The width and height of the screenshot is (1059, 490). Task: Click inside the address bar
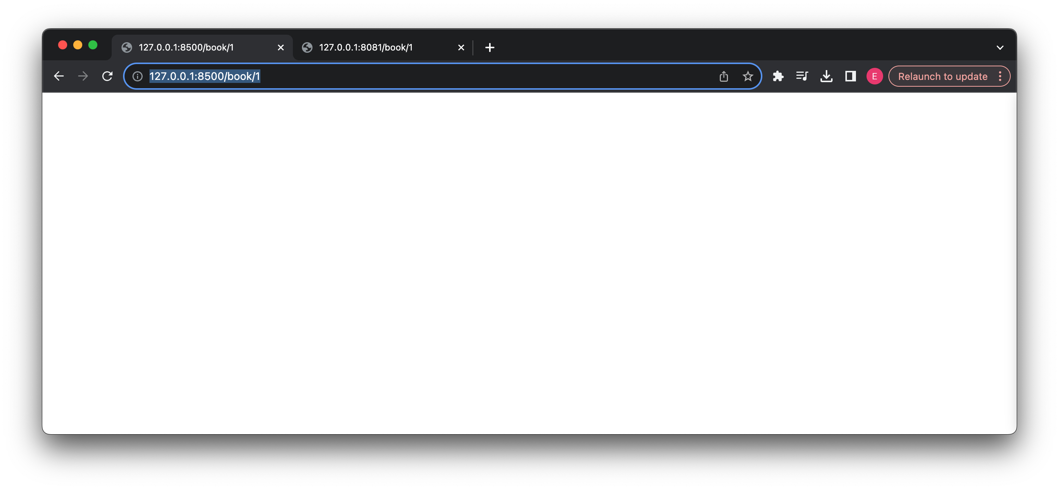pos(370,76)
